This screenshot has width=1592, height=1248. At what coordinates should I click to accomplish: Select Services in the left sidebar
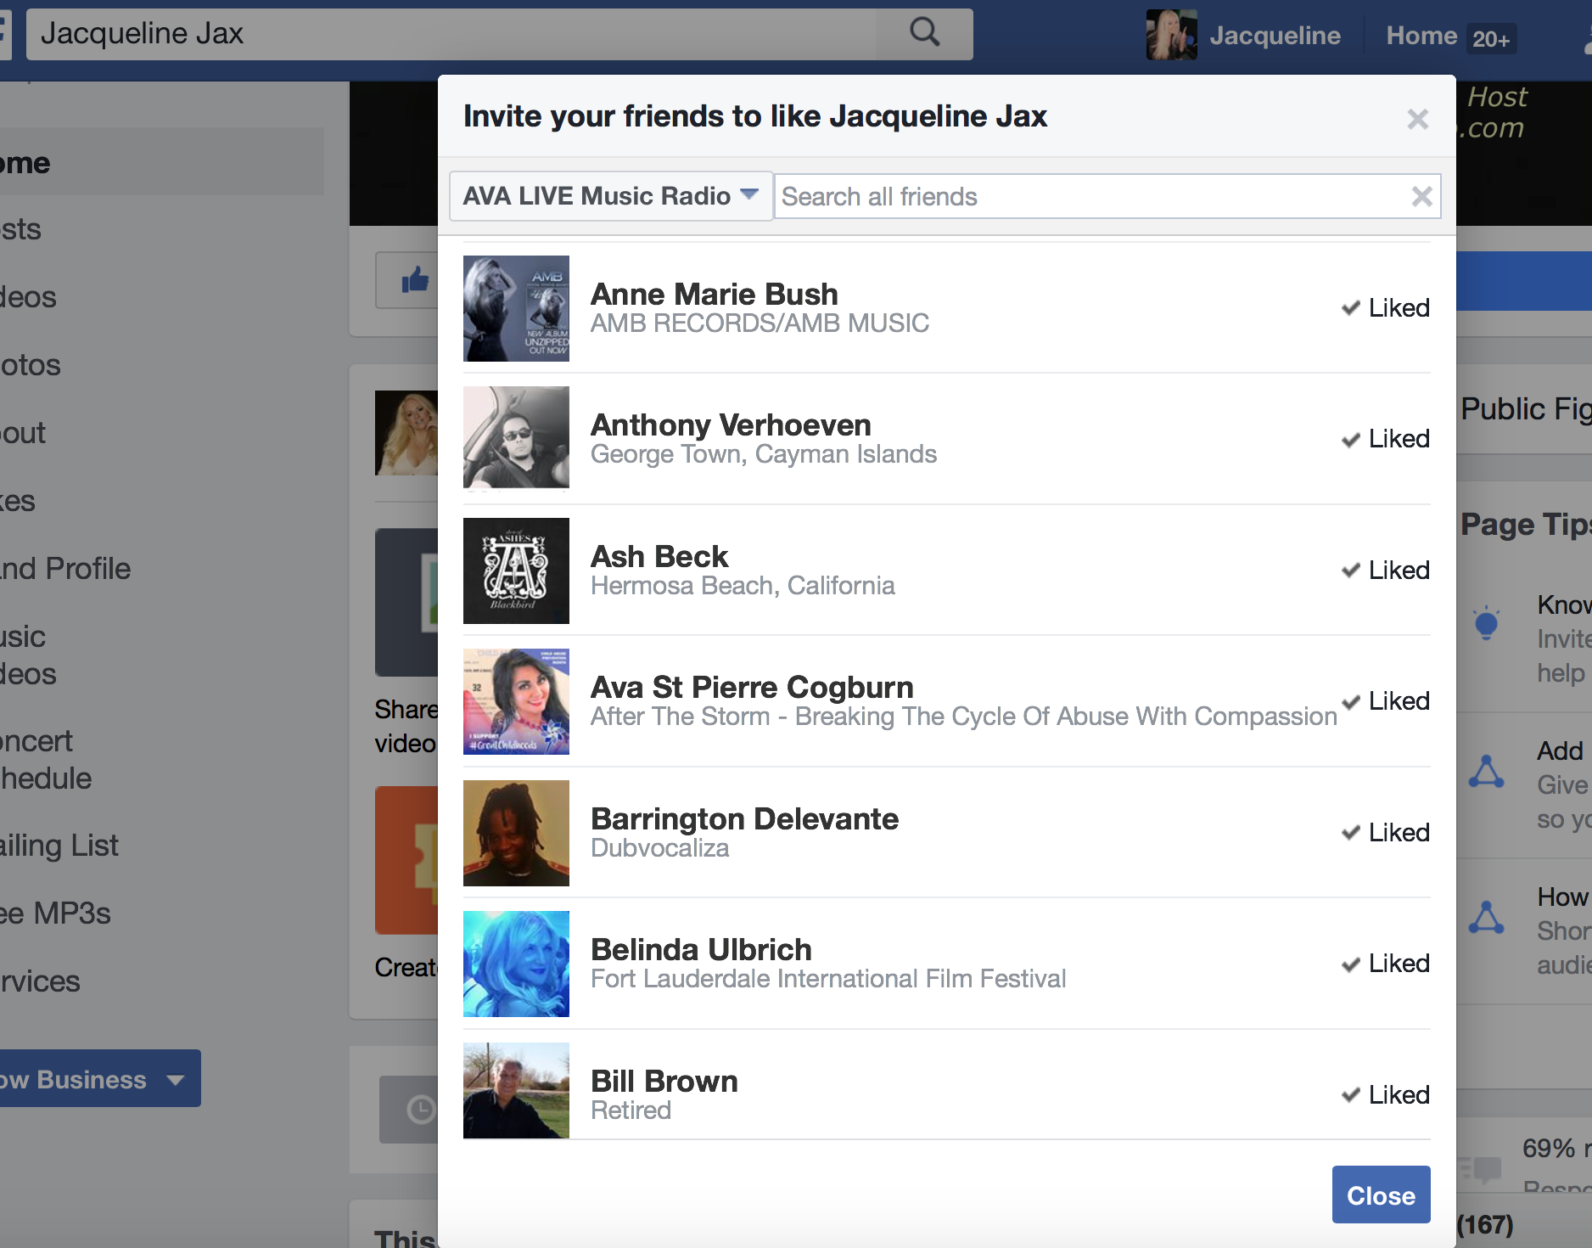point(40,981)
